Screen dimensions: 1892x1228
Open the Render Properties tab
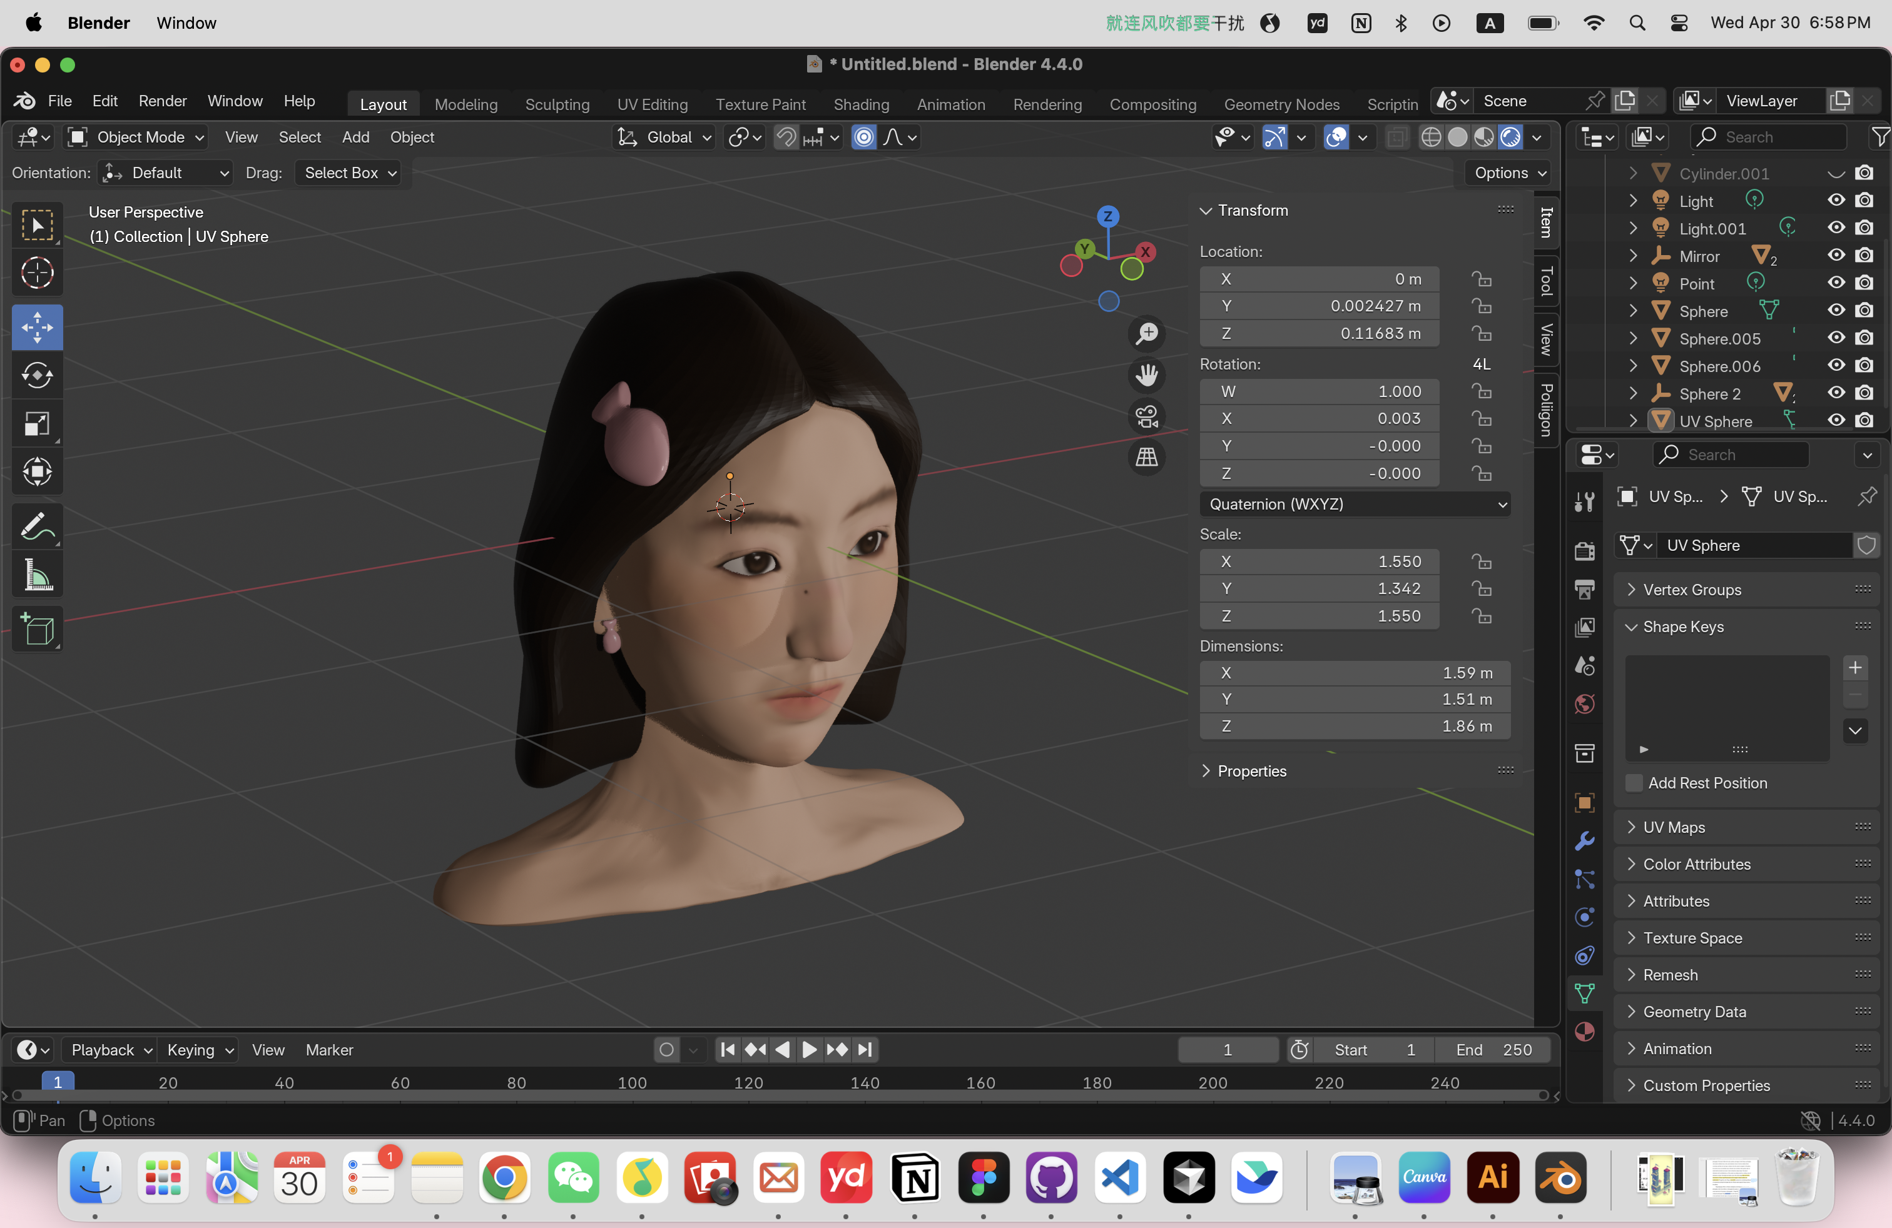click(x=1584, y=550)
